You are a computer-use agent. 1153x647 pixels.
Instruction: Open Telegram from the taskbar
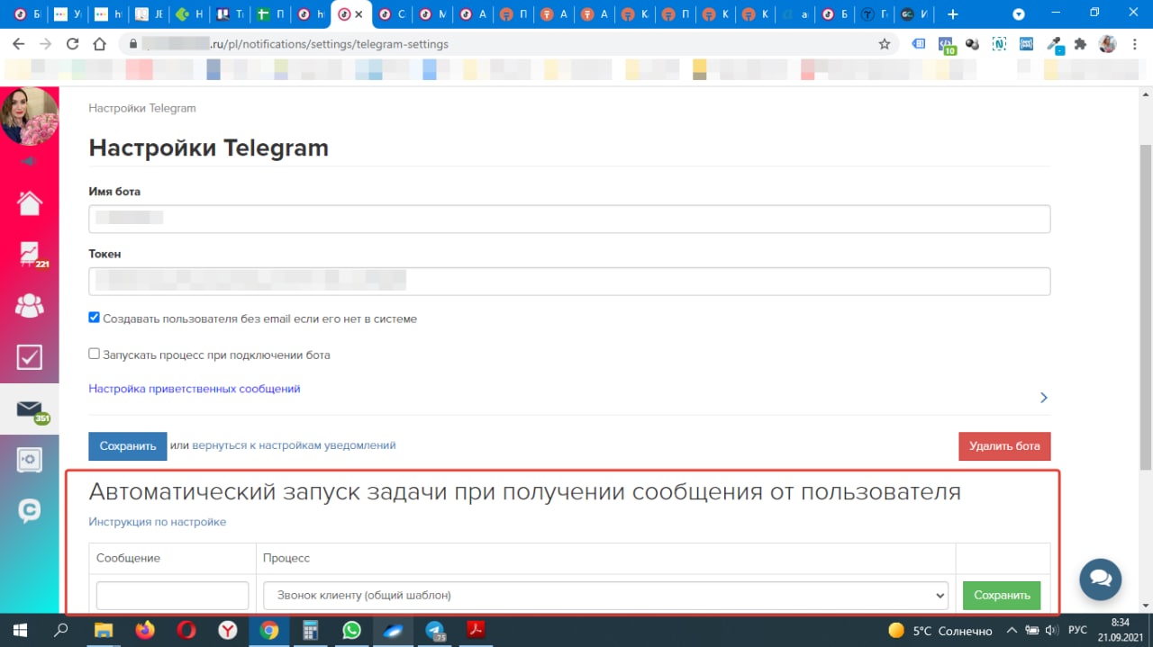coord(435,630)
